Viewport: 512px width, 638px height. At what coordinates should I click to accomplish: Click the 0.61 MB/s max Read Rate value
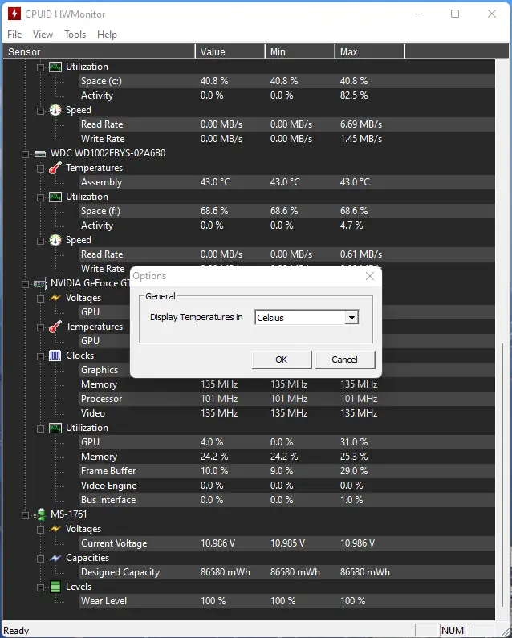point(361,254)
